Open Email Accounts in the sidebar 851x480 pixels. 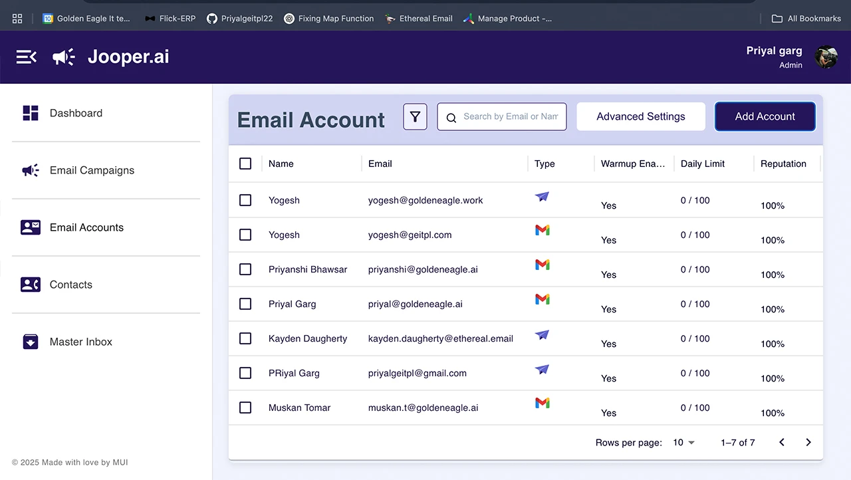pos(106,227)
